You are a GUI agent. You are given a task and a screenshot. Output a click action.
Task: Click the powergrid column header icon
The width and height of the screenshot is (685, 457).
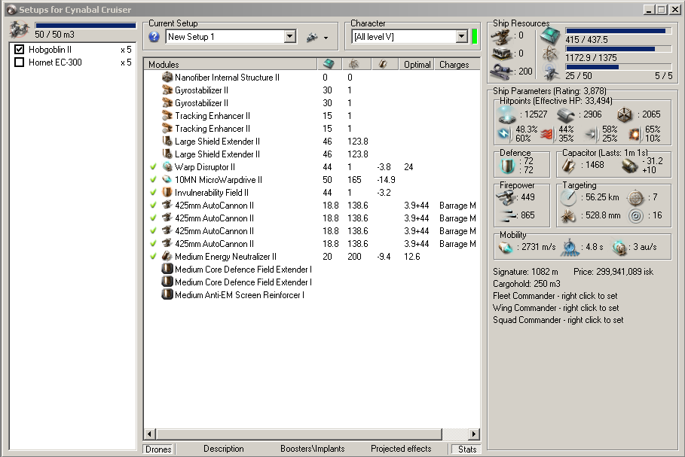[354, 64]
